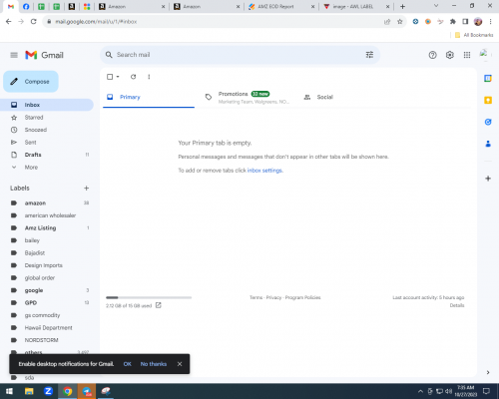
Task: Reload the browser page
Action: tap(33, 22)
